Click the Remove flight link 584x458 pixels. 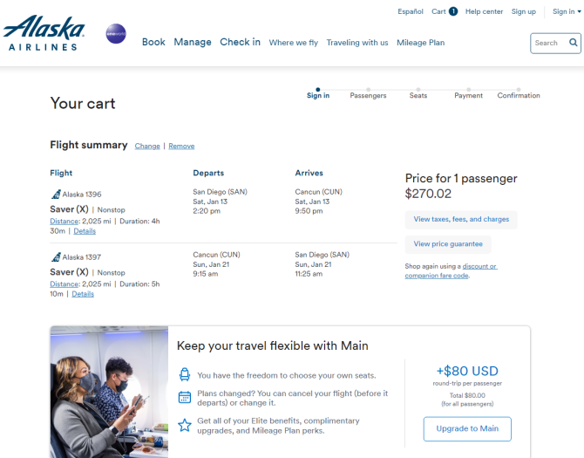(x=181, y=146)
